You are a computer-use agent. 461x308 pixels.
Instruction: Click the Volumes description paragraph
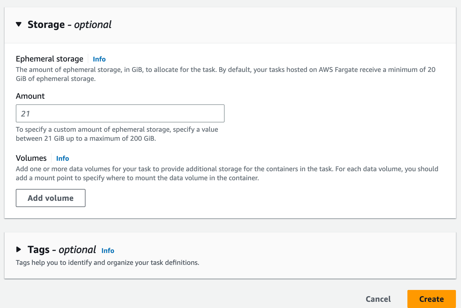click(227, 173)
